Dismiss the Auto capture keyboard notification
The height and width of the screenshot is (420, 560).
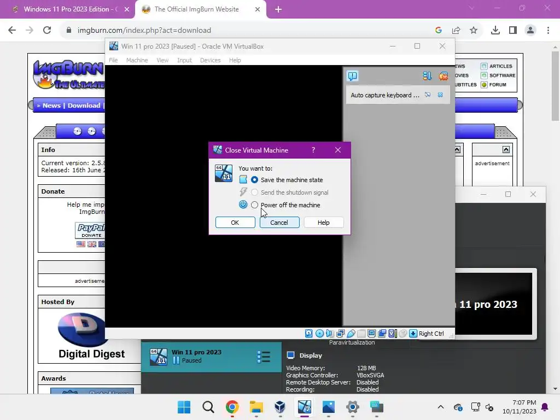click(440, 95)
